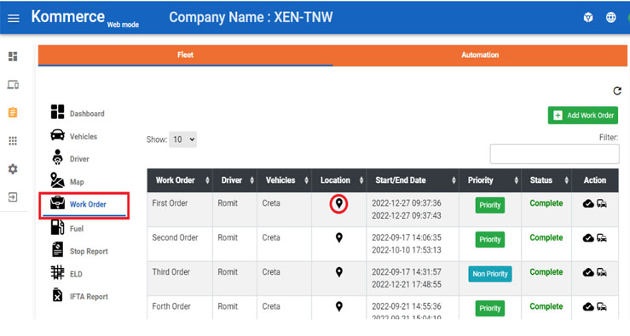The image size is (630, 336).
Task: Click the cloud icon for First Order
Action: click(588, 203)
